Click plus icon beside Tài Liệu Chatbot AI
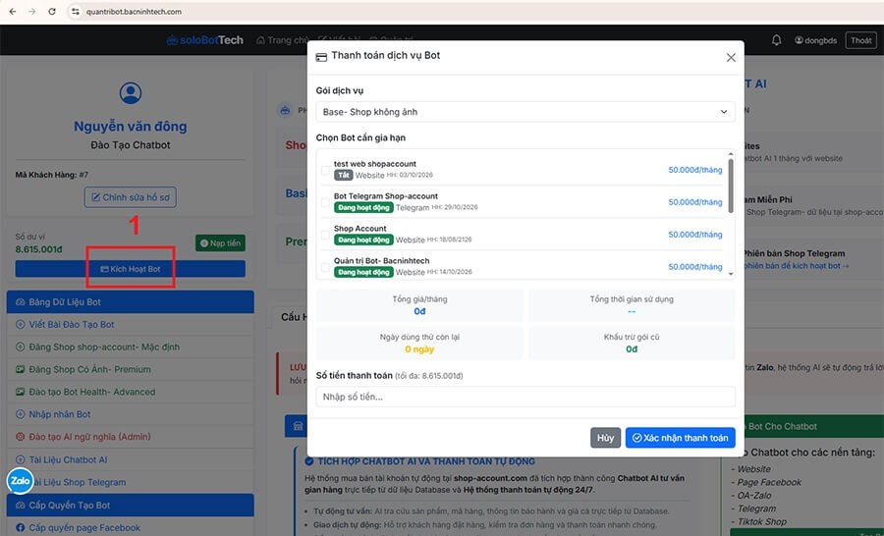 click(x=21, y=459)
